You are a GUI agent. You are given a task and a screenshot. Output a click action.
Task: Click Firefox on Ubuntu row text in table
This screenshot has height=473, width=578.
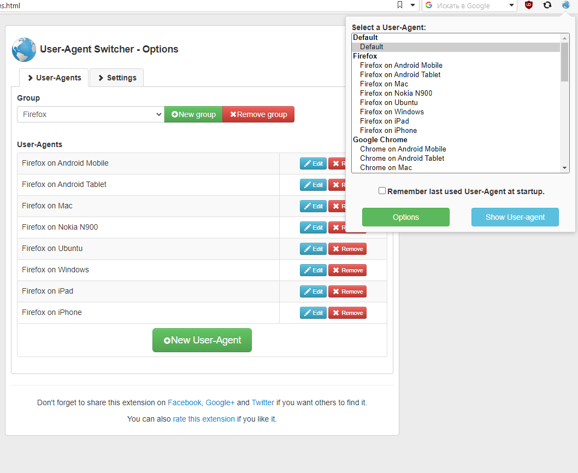pos(52,249)
